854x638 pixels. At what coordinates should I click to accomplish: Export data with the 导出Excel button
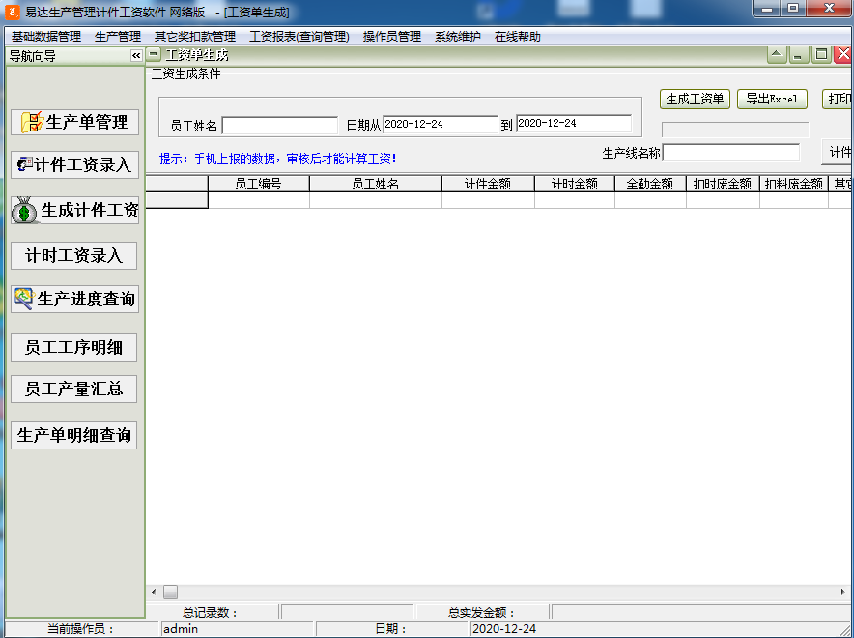point(771,99)
